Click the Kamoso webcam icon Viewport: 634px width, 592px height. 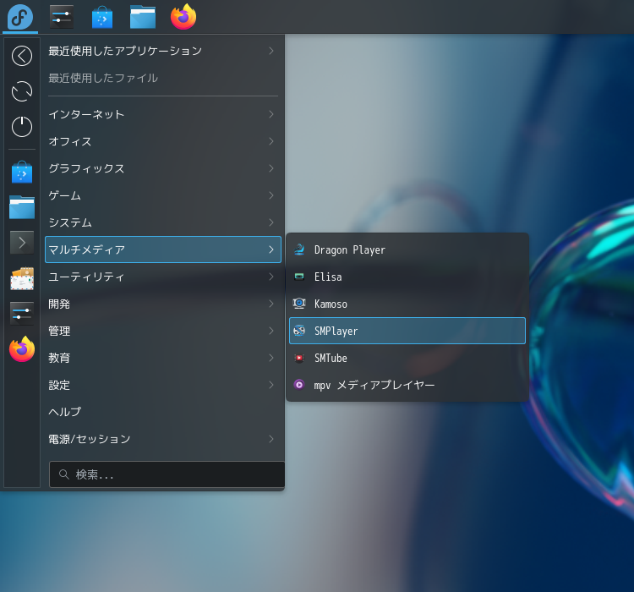pos(299,304)
